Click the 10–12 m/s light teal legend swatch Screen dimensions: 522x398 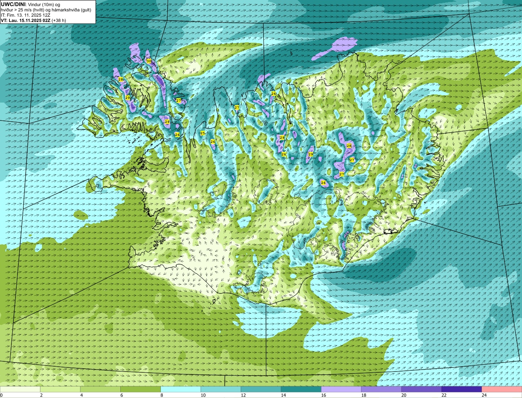tap(221, 389)
